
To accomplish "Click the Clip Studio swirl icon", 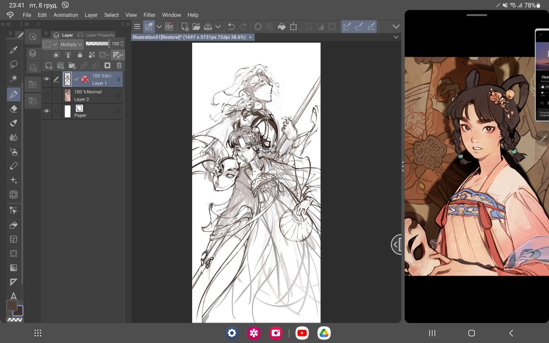I will pos(169,26).
